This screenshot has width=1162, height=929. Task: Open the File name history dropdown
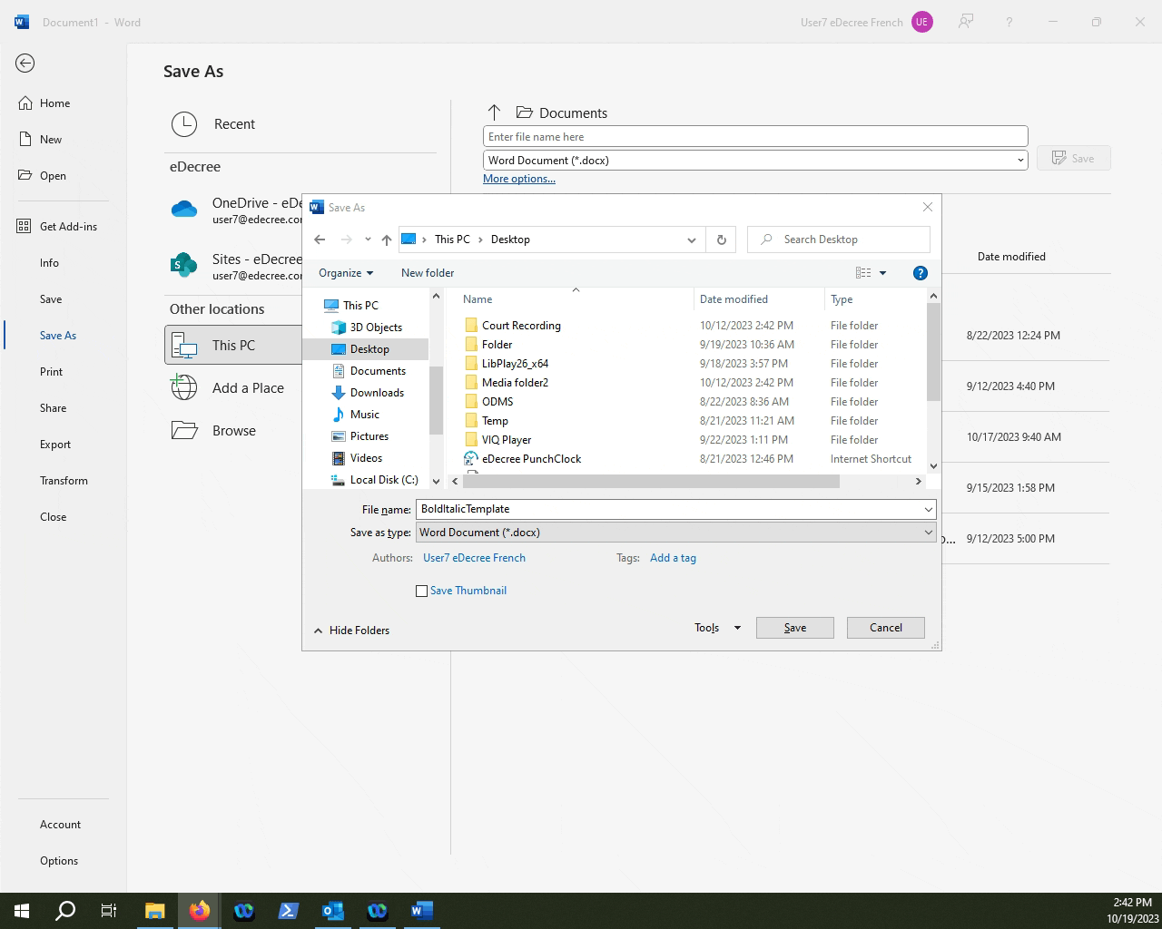point(928,510)
